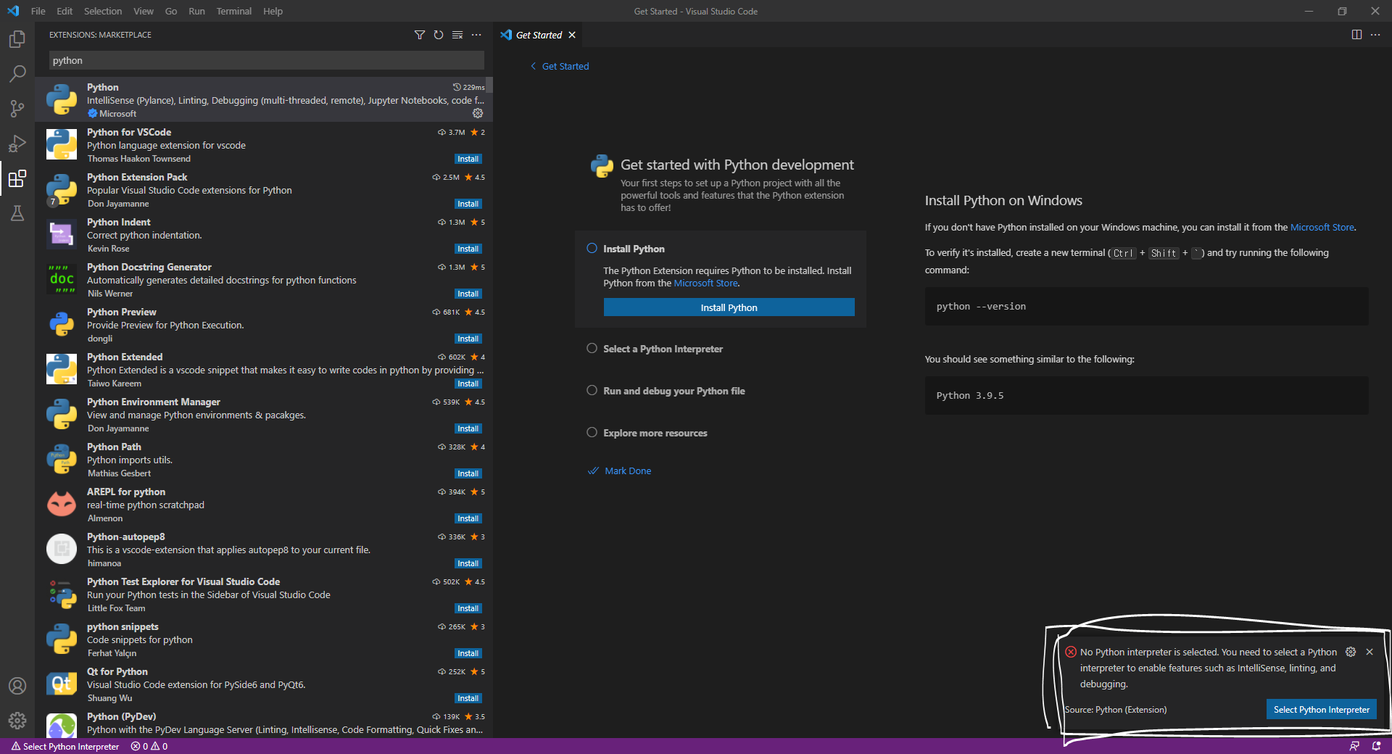Clear the extensions search results
Viewport: 1392px width, 754px height.
pyautogui.click(x=457, y=35)
